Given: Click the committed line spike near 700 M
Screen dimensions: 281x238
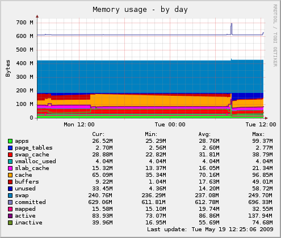Looking at the screenshot, I should (231, 28).
